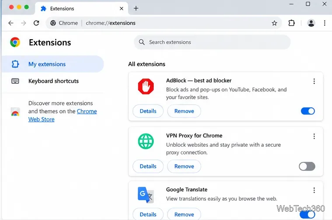View Details for AdBlock

(148, 111)
